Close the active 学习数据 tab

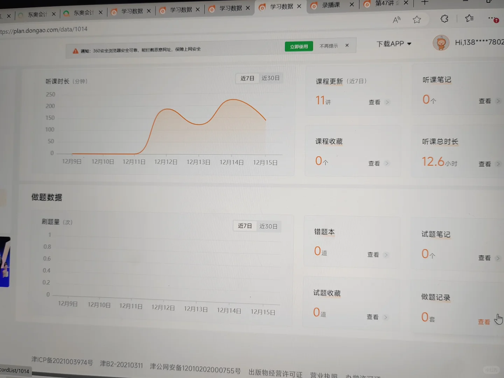click(299, 6)
